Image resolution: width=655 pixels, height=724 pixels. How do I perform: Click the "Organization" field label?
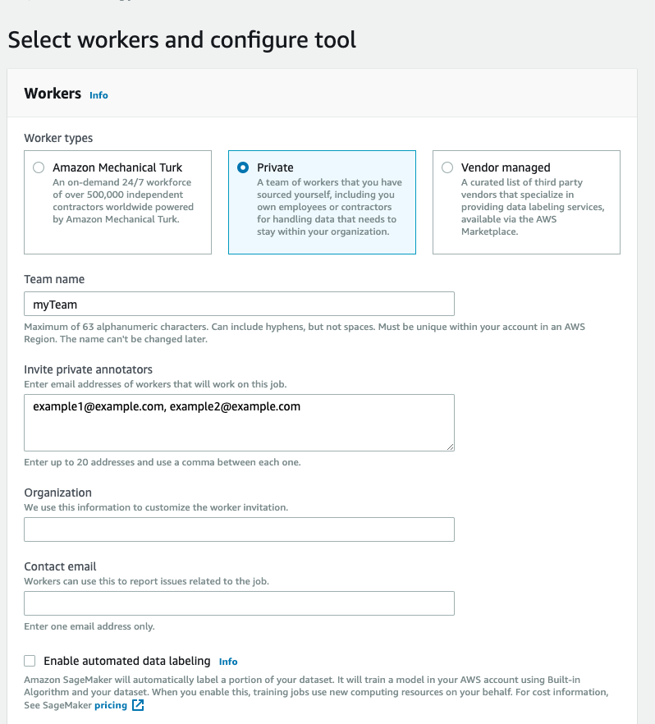pyautogui.click(x=57, y=493)
